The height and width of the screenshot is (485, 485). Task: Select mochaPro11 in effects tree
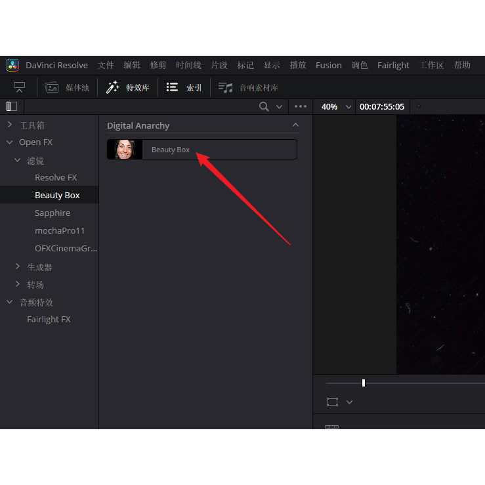[x=59, y=231]
